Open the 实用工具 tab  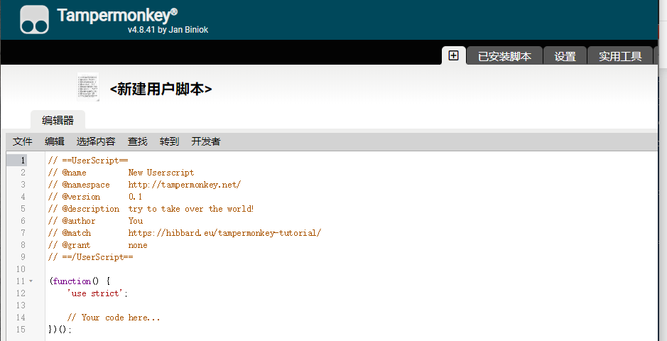(x=620, y=56)
